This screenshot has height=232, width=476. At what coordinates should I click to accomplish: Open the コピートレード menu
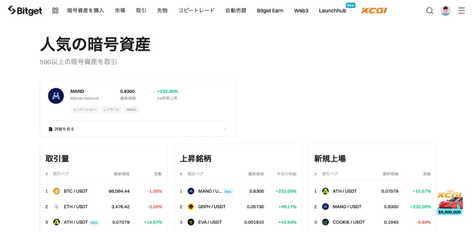pyautogui.click(x=197, y=11)
